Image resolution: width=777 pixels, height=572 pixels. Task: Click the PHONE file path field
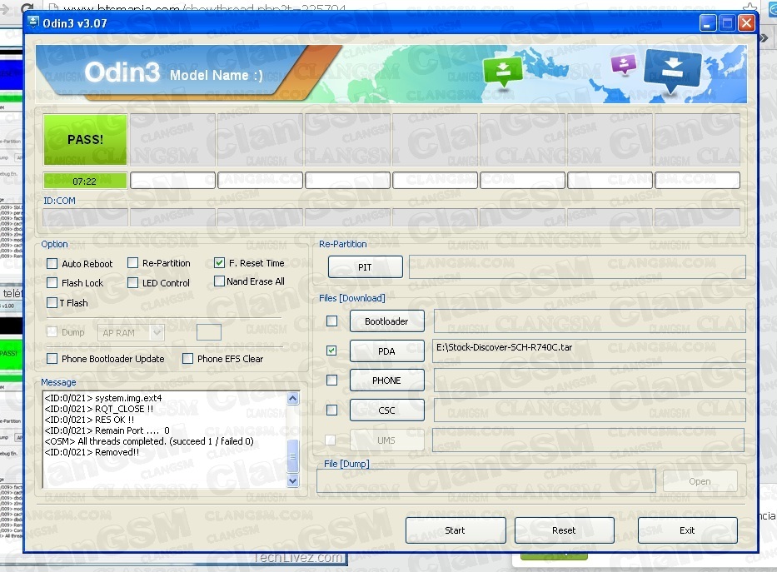[x=590, y=381]
